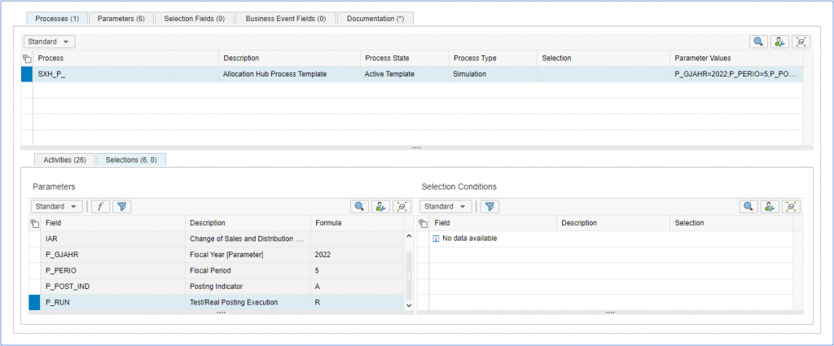Open Standard view dropdown under Selection Conditions
834x346 pixels.
tap(446, 207)
